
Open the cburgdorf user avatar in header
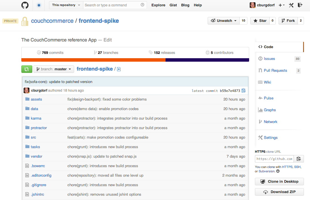coord(252,5)
